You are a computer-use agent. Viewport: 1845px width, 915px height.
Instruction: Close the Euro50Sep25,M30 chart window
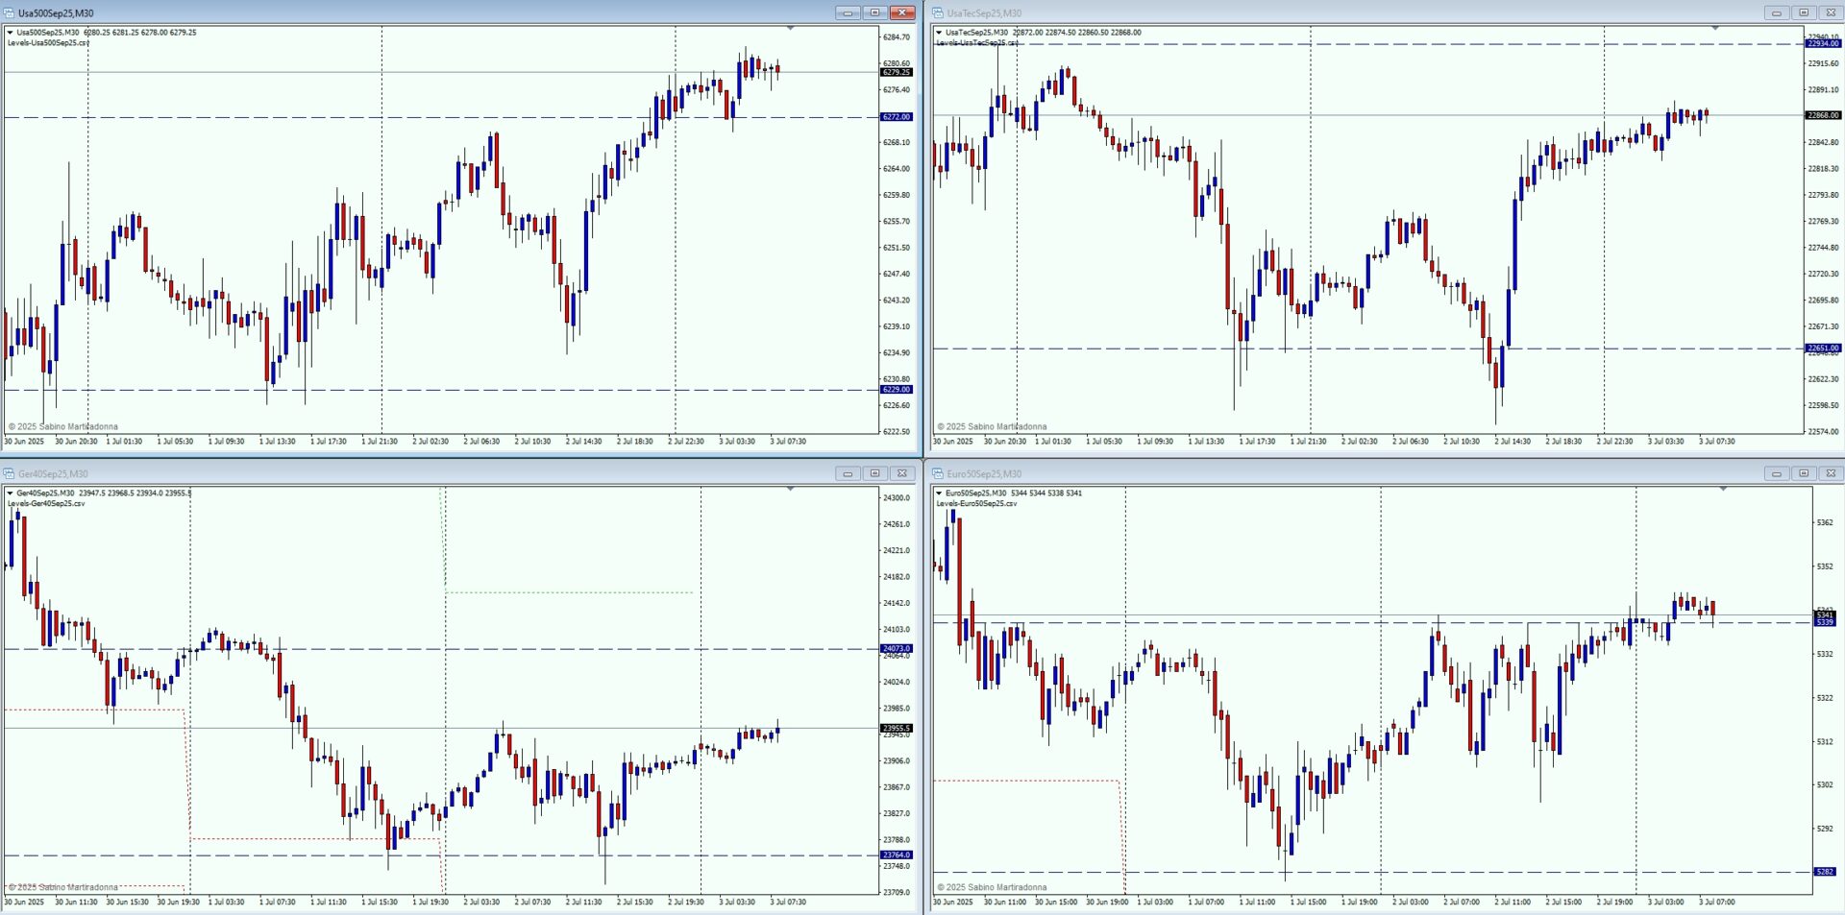coord(1831,473)
